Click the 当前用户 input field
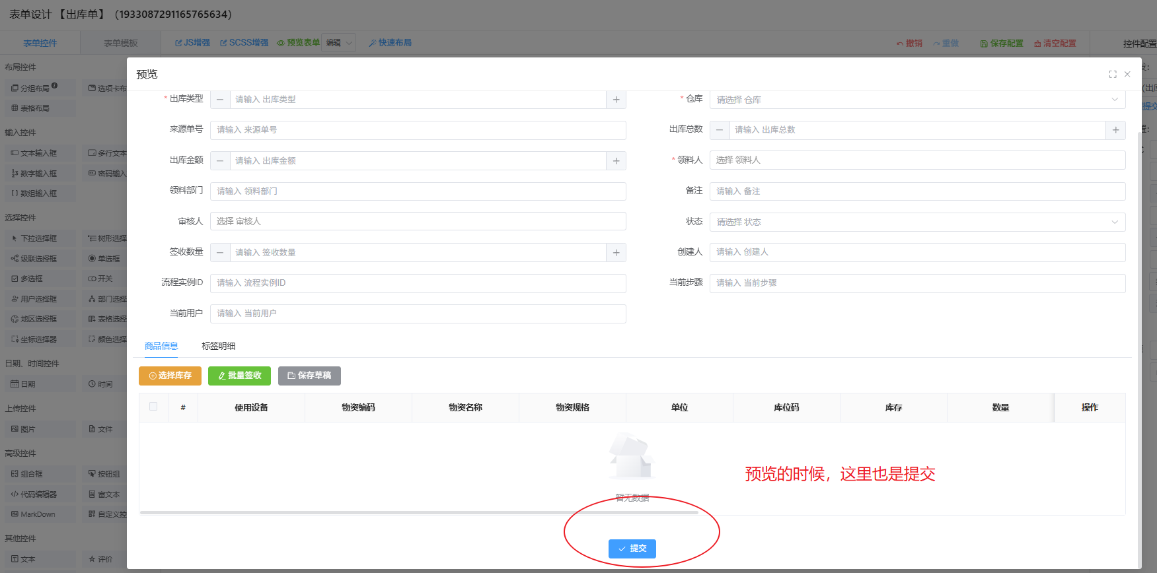The height and width of the screenshot is (573, 1157). coord(418,314)
